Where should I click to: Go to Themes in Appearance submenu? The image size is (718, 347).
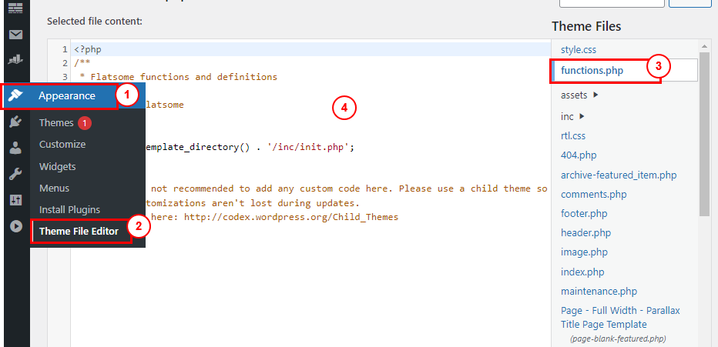click(x=56, y=122)
